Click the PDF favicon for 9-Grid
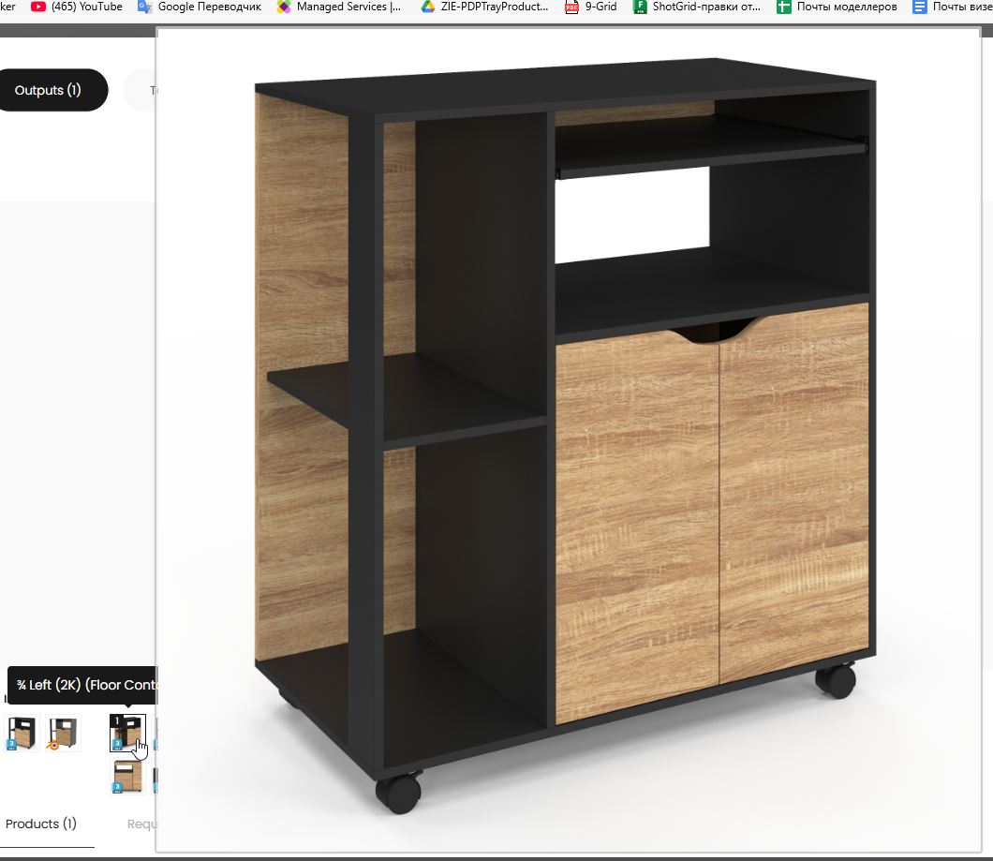This screenshot has height=861, width=993. pyautogui.click(x=571, y=7)
